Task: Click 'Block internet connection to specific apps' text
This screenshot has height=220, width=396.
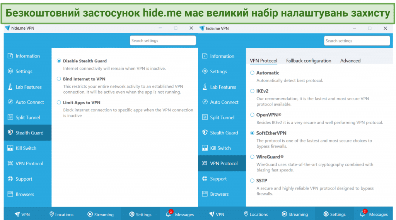Action: pos(128,113)
